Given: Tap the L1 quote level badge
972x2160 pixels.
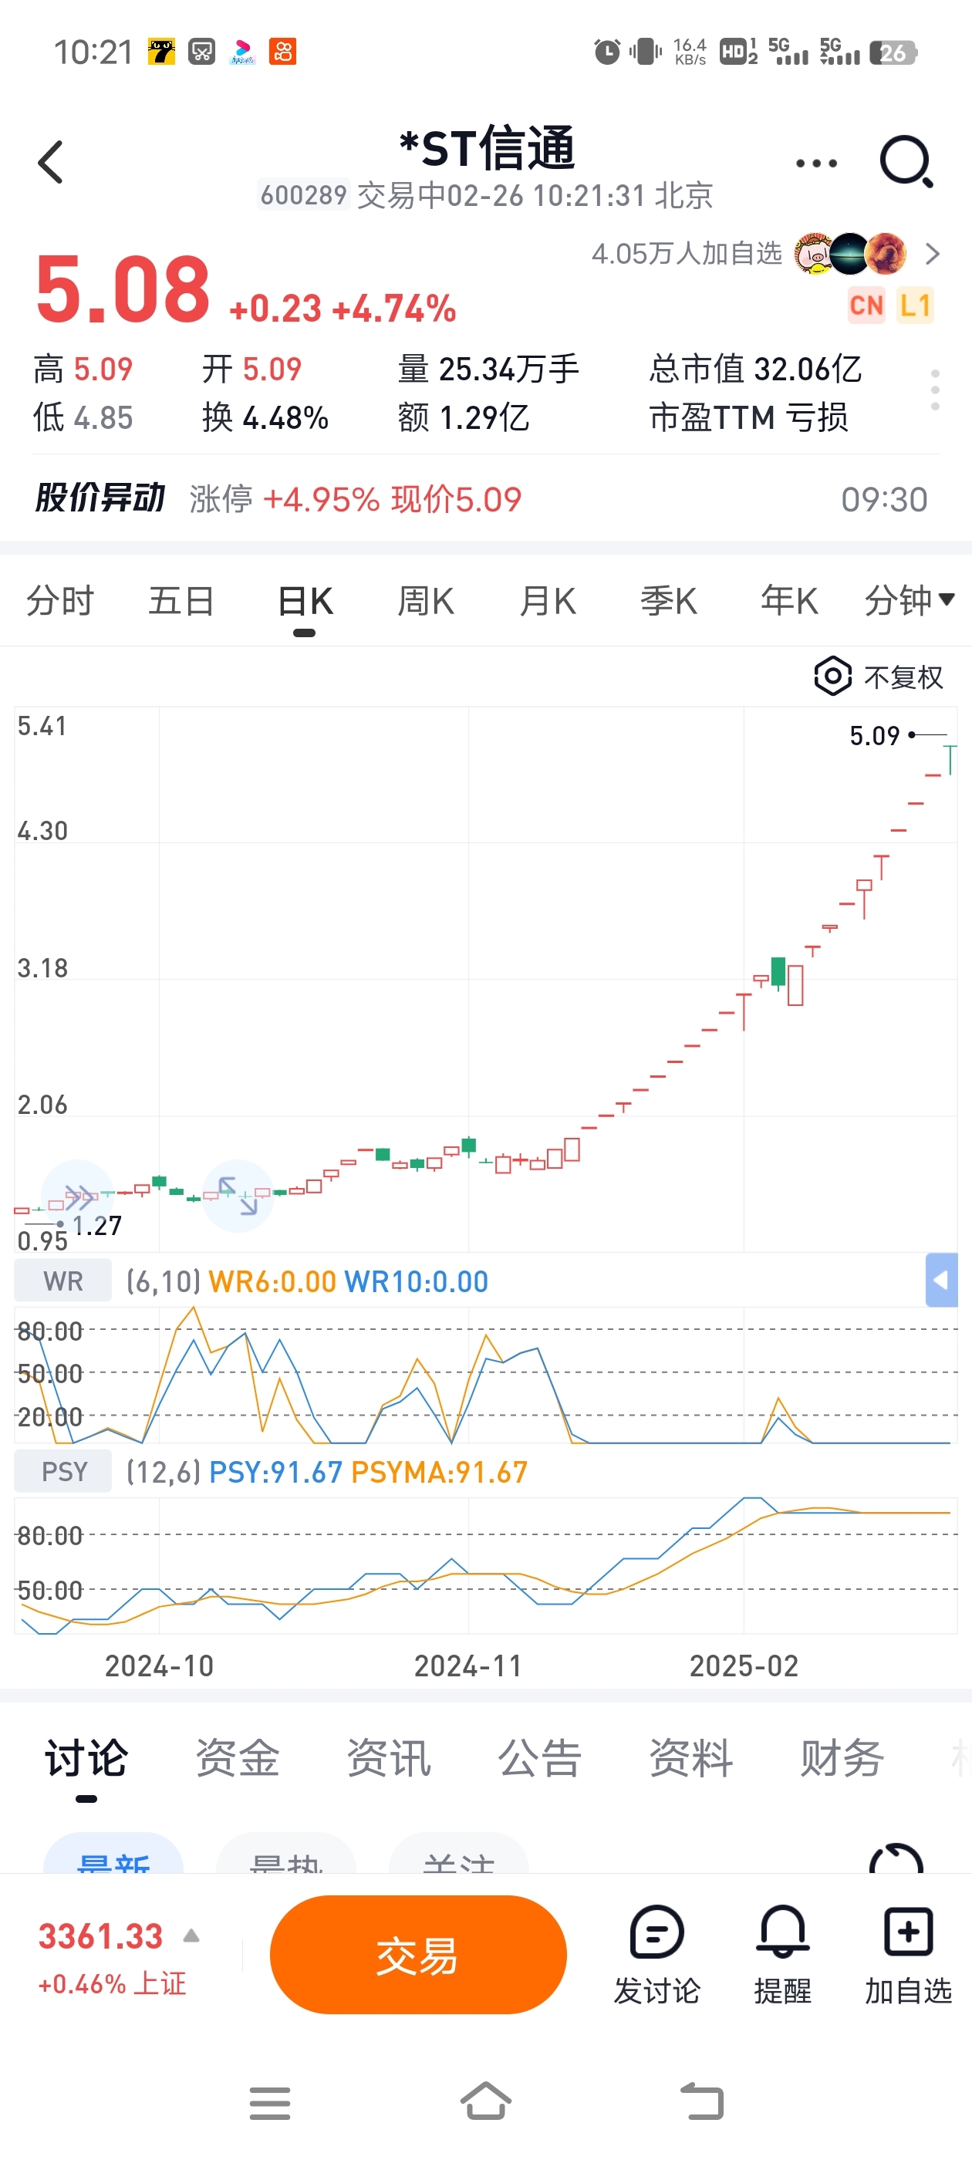Looking at the screenshot, I should coord(915,305).
